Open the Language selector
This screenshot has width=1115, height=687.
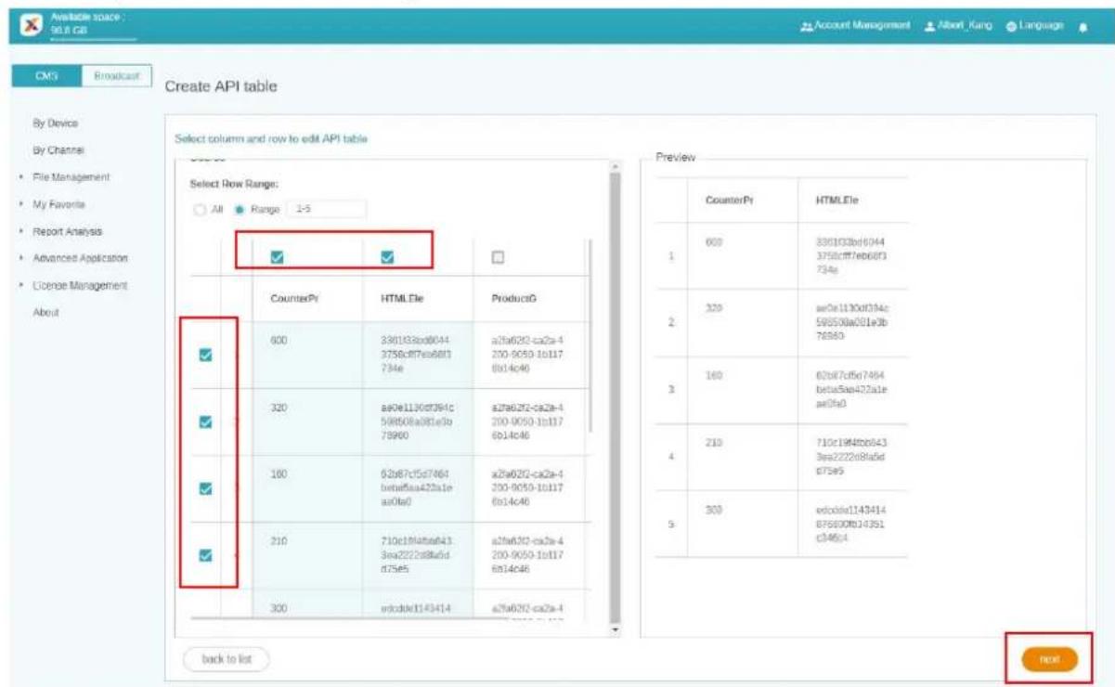1035,25
